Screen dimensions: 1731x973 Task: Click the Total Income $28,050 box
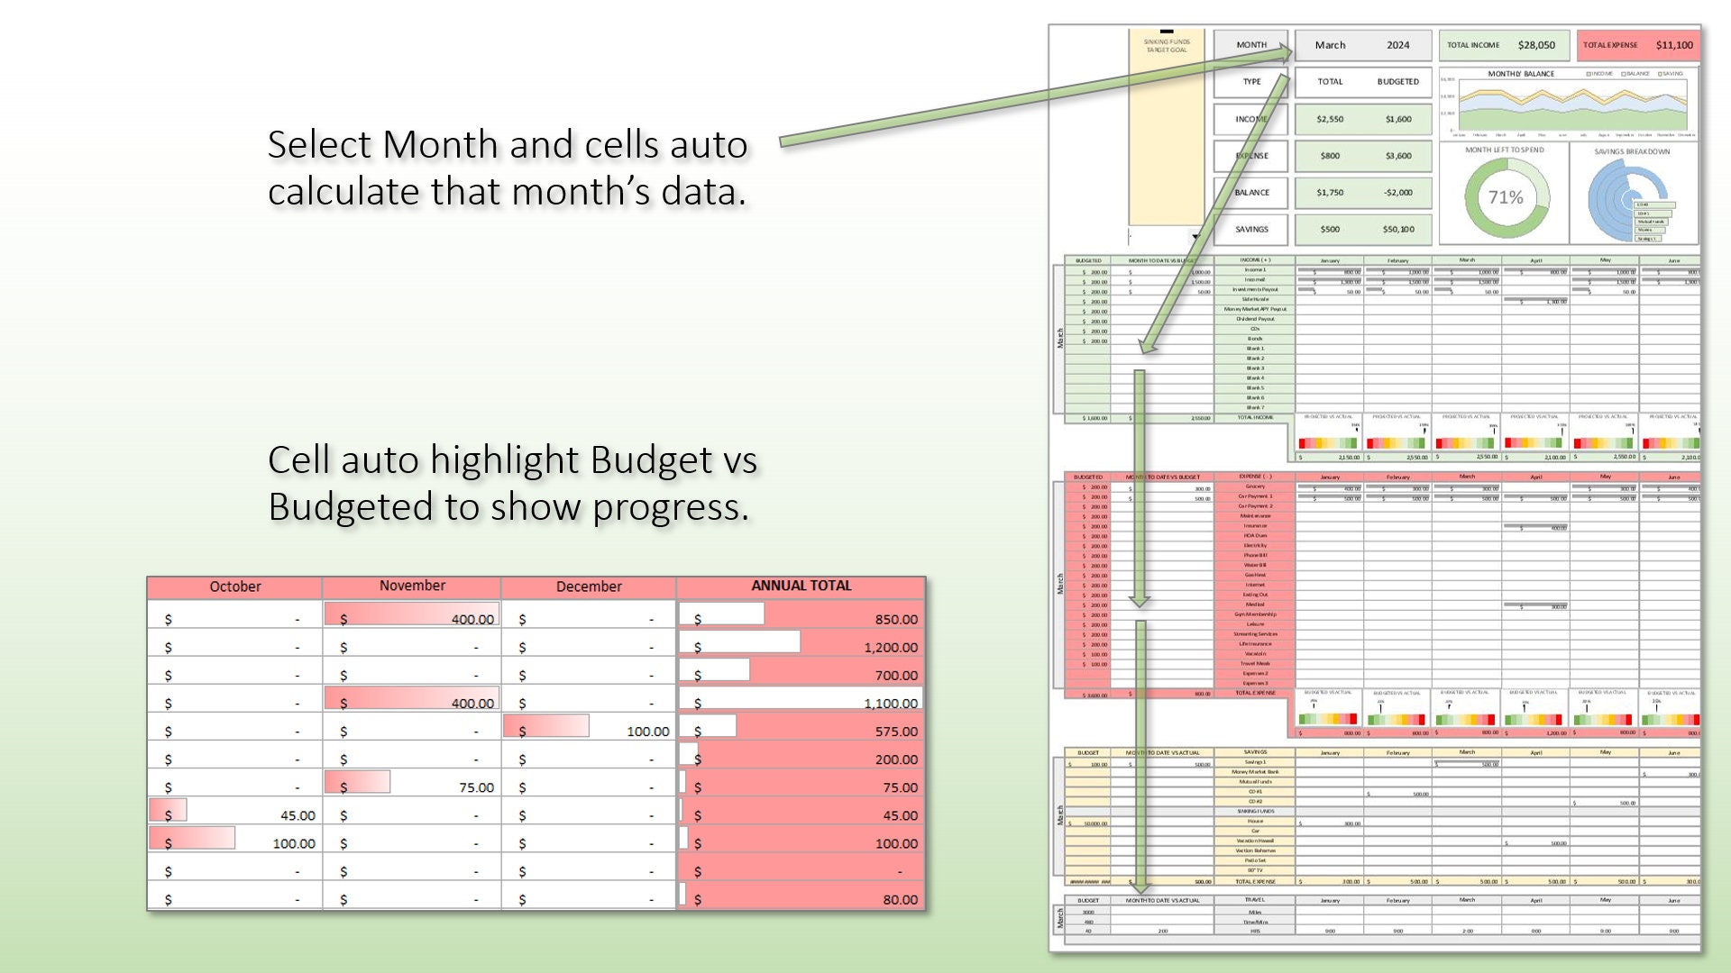coord(1502,45)
